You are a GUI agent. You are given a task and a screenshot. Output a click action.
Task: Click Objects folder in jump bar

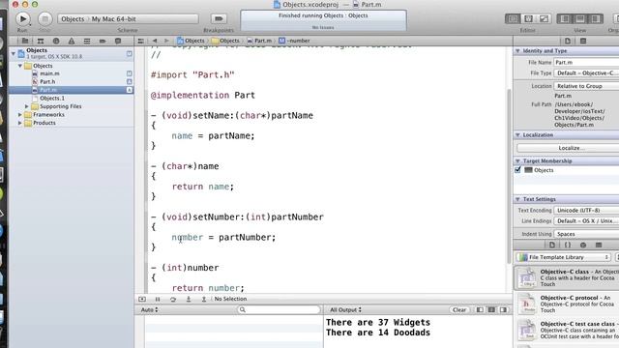click(225, 41)
